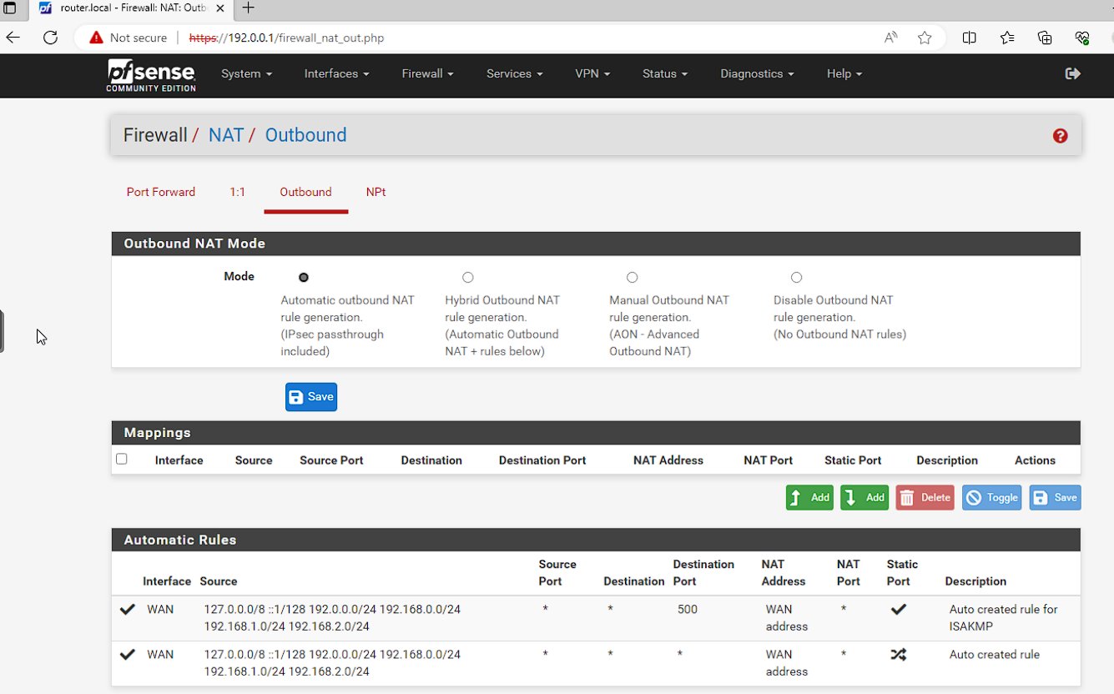Select Hybrid Outbound NAT mode

click(468, 277)
